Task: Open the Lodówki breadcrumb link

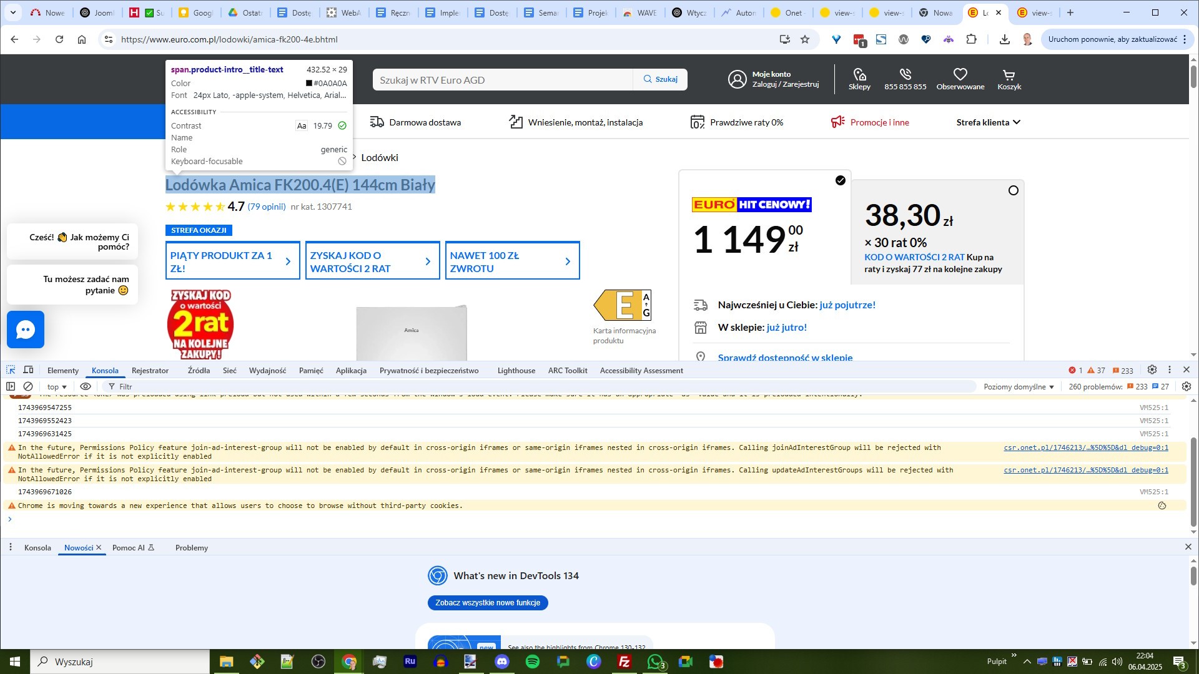Action: click(380, 158)
